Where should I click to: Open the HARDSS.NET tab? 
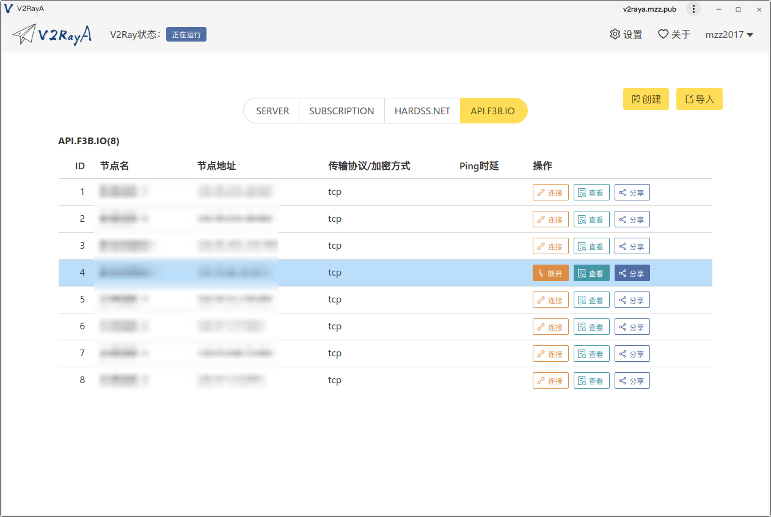(422, 111)
